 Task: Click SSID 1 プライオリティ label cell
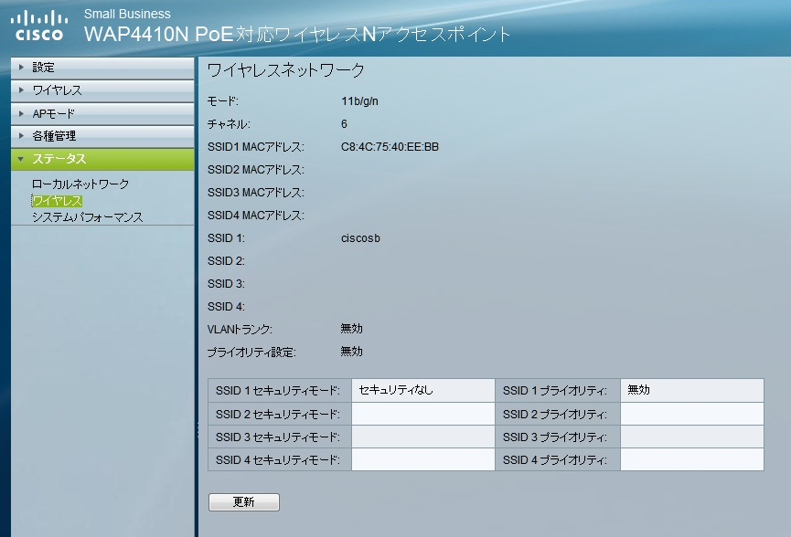pos(558,390)
